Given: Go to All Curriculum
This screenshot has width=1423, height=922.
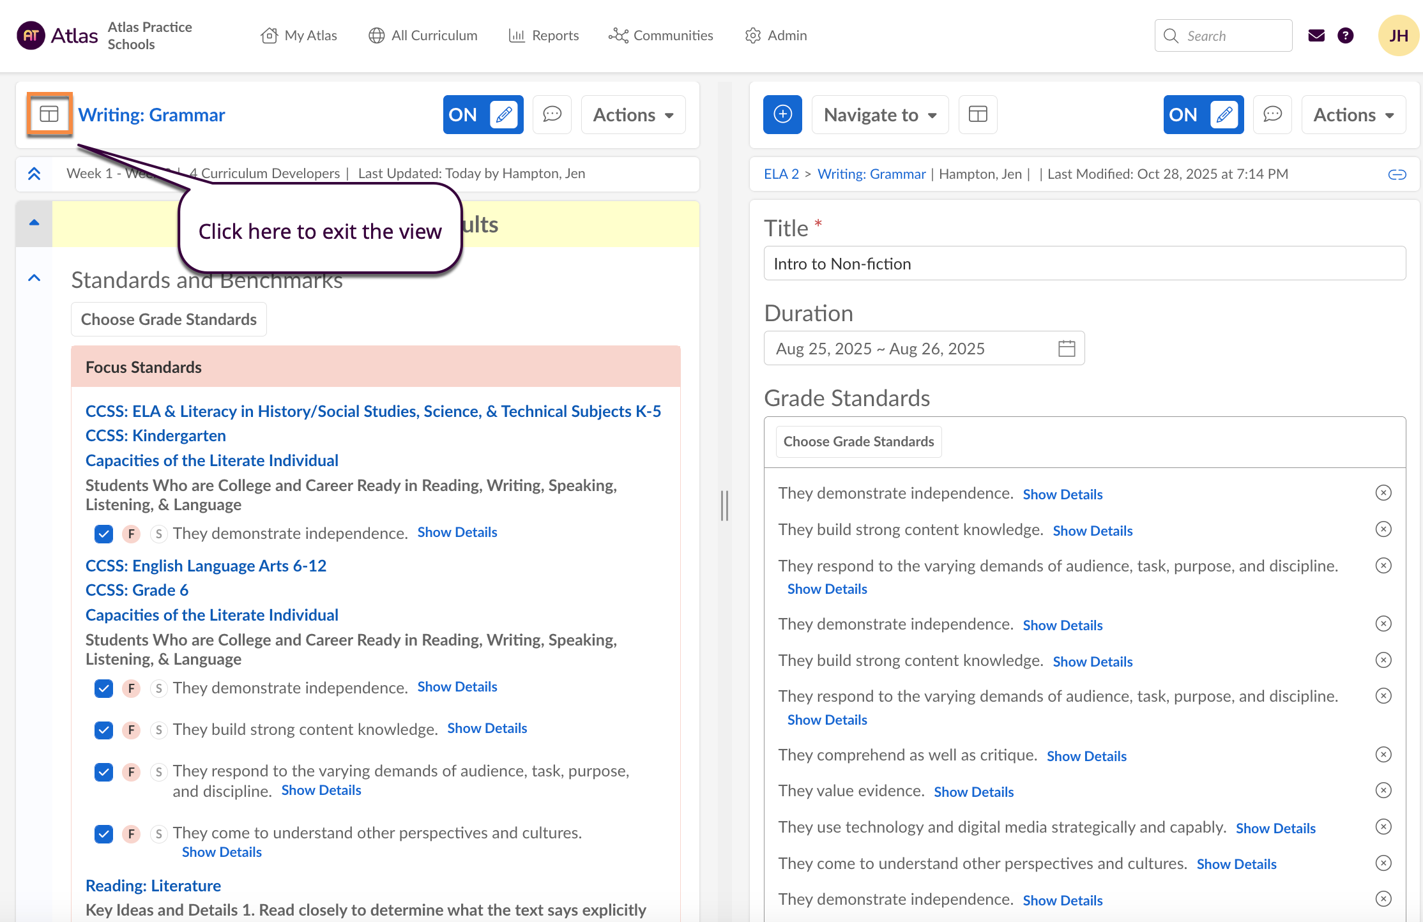Looking at the screenshot, I should pos(423,36).
